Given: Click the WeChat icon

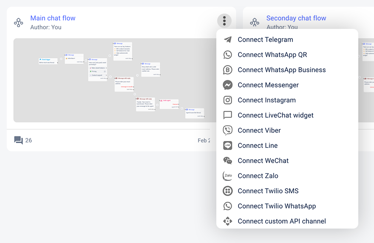Looking at the screenshot, I should click(x=228, y=161).
